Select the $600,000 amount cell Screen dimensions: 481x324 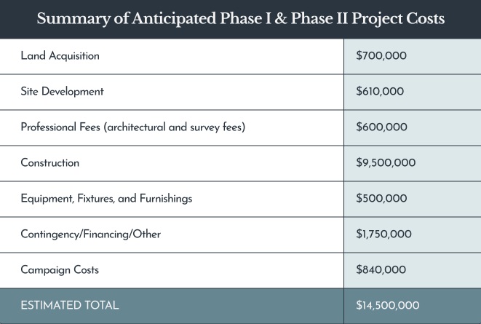381,127
